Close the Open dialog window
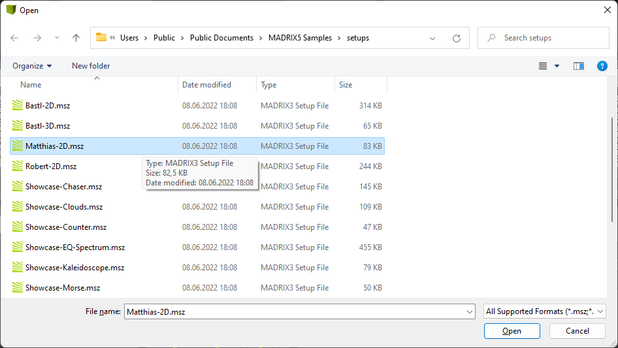The width and height of the screenshot is (618, 348). pos(608,10)
